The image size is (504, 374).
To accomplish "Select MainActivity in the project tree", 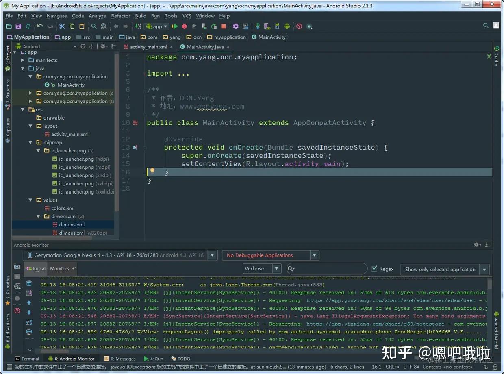I will (71, 85).
